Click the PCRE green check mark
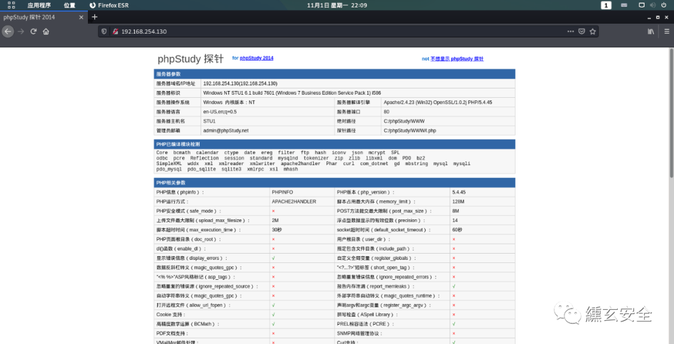The image size is (674, 344). [454, 324]
